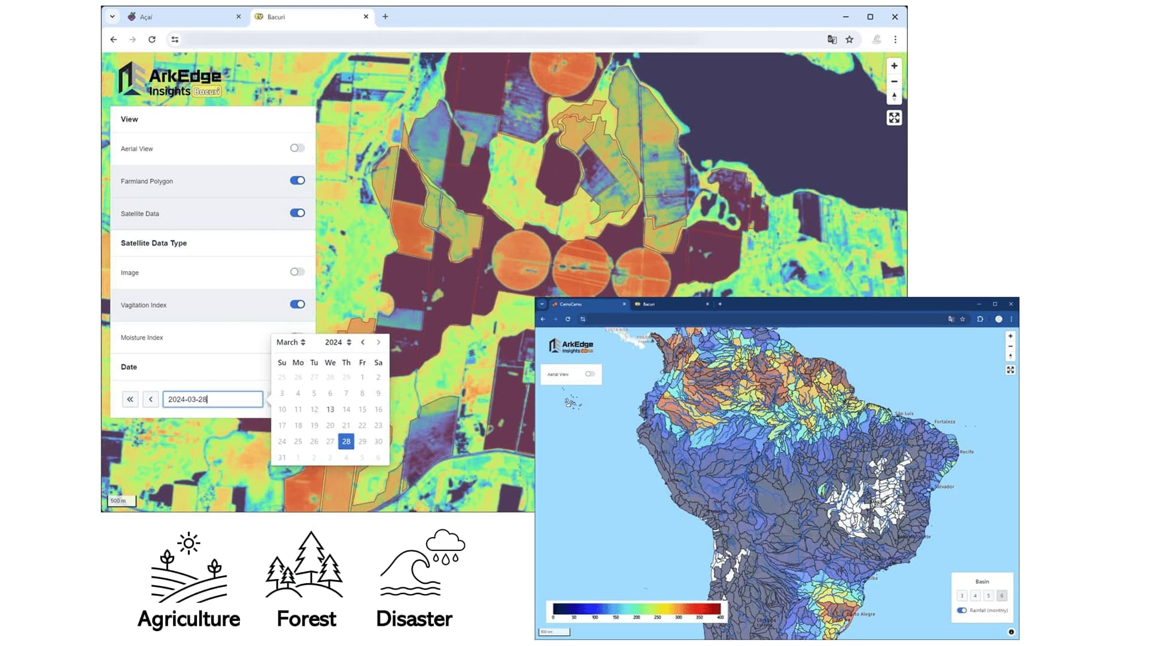Image resolution: width=1149 pixels, height=646 pixels.
Task: Reload page in the Bacuri browser window
Action: pos(152,39)
